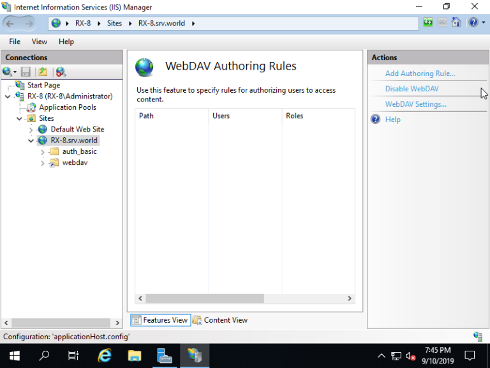Click the network tray icon
Screen dimensions: 490x368
click(x=396, y=356)
